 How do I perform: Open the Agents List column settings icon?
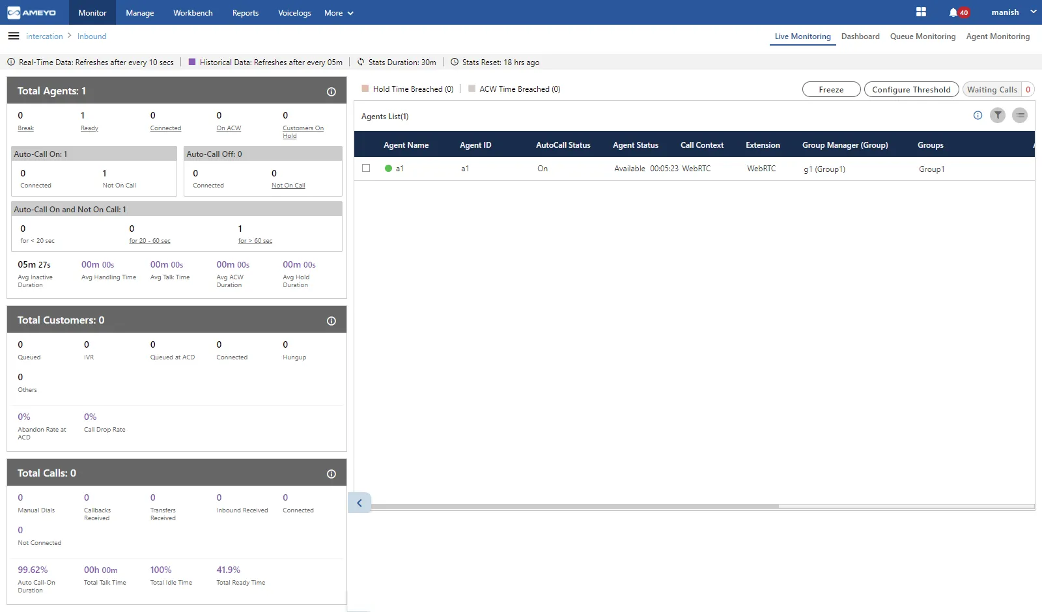click(x=1020, y=115)
